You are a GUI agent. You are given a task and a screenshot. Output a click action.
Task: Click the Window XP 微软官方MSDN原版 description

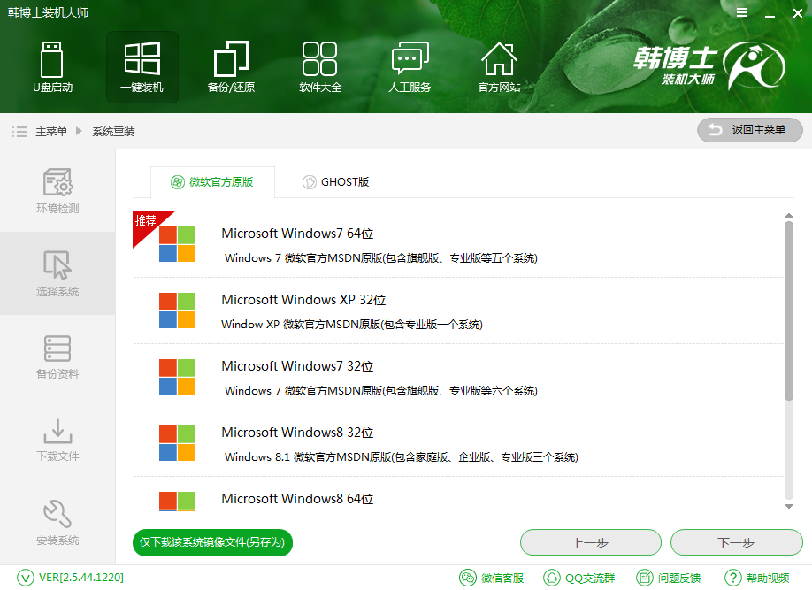[352, 325]
